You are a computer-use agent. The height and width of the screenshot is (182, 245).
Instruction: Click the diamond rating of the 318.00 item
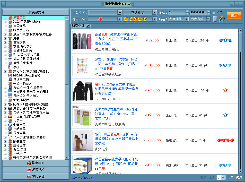click(225, 65)
